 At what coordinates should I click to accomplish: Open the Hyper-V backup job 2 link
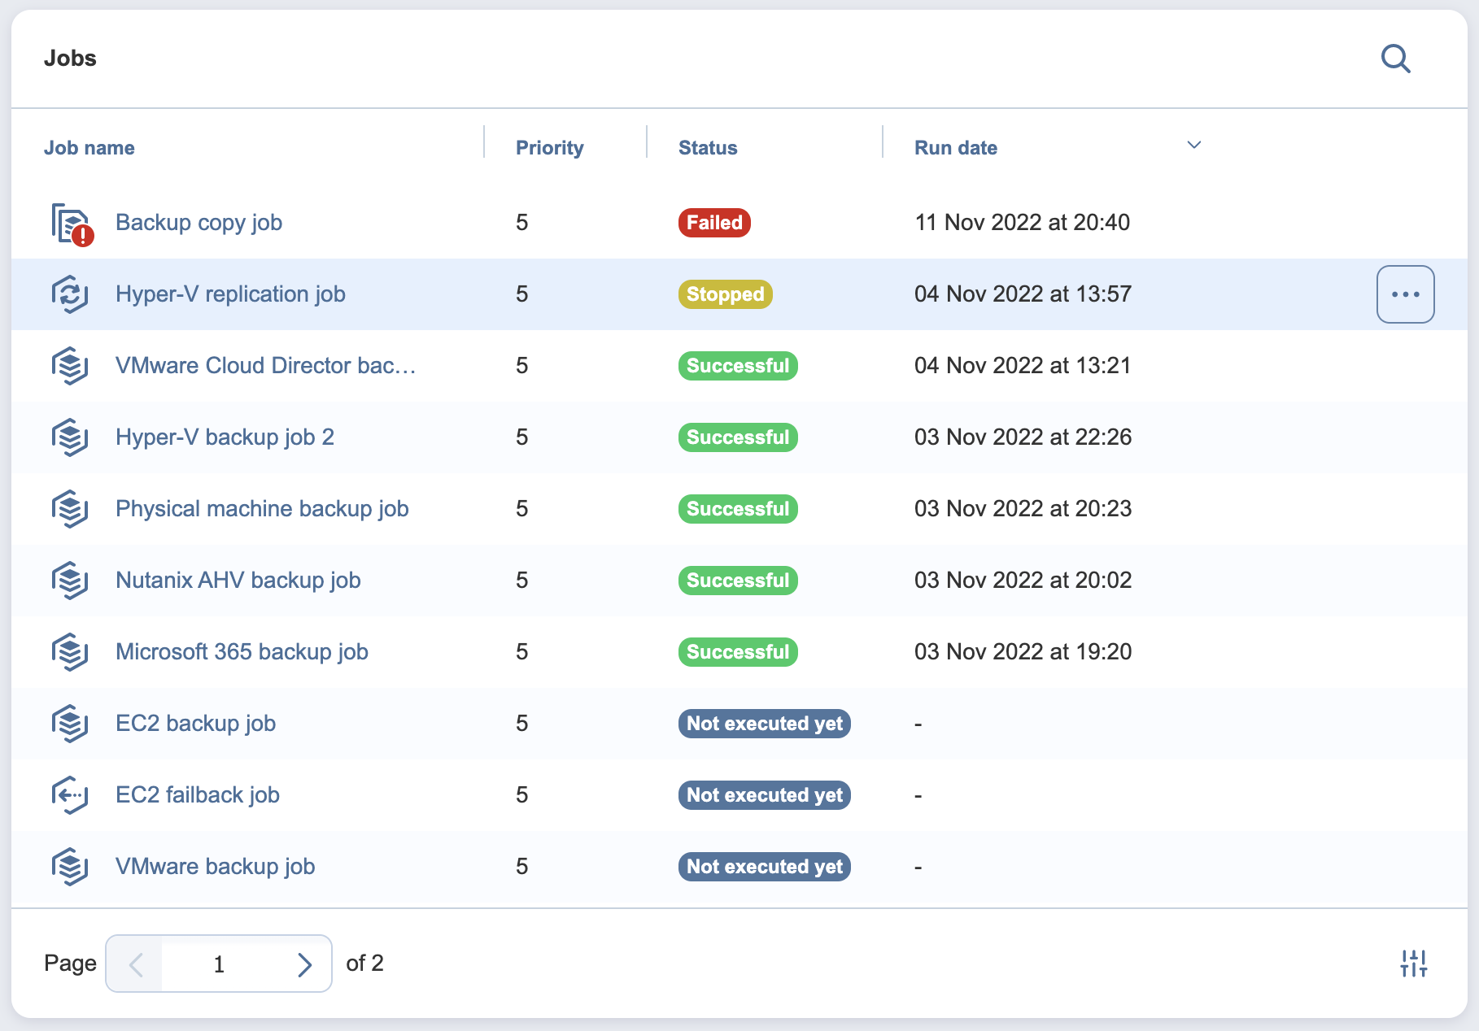pyautogui.click(x=225, y=437)
